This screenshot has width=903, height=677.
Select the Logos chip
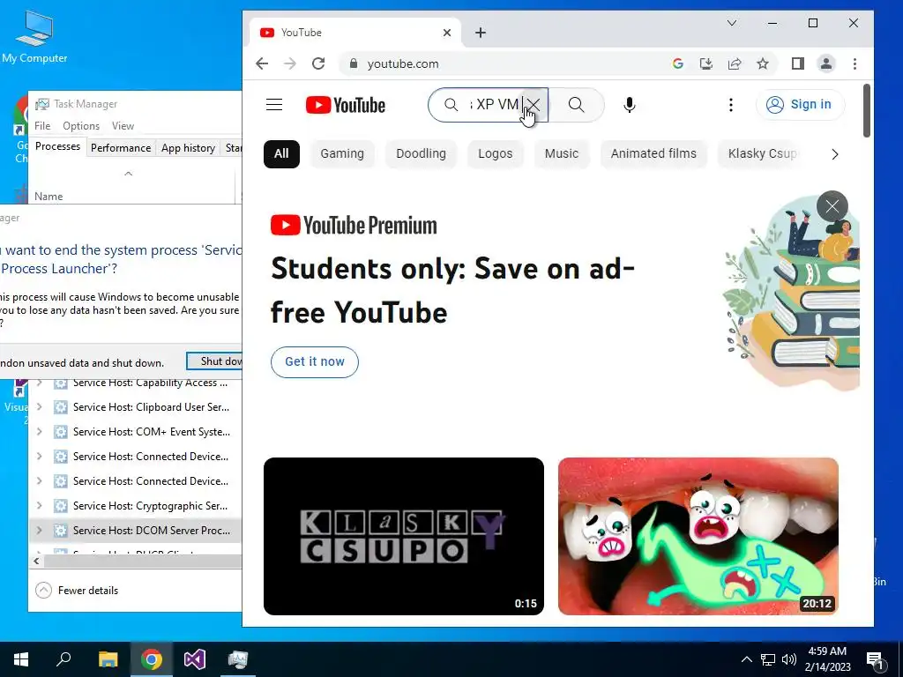tap(496, 153)
